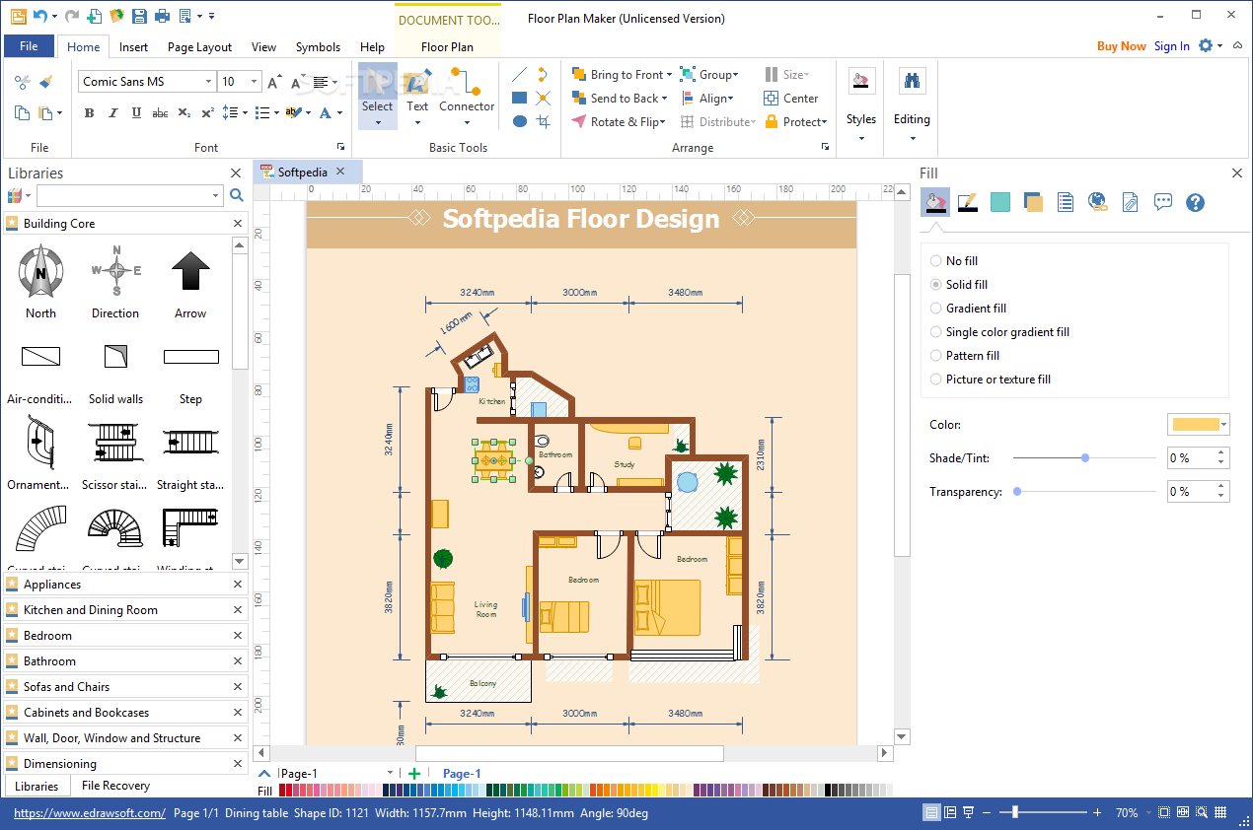The width and height of the screenshot is (1253, 830).
Task: Switch to the Page Layout tab
Action: (x=200, y=46)
